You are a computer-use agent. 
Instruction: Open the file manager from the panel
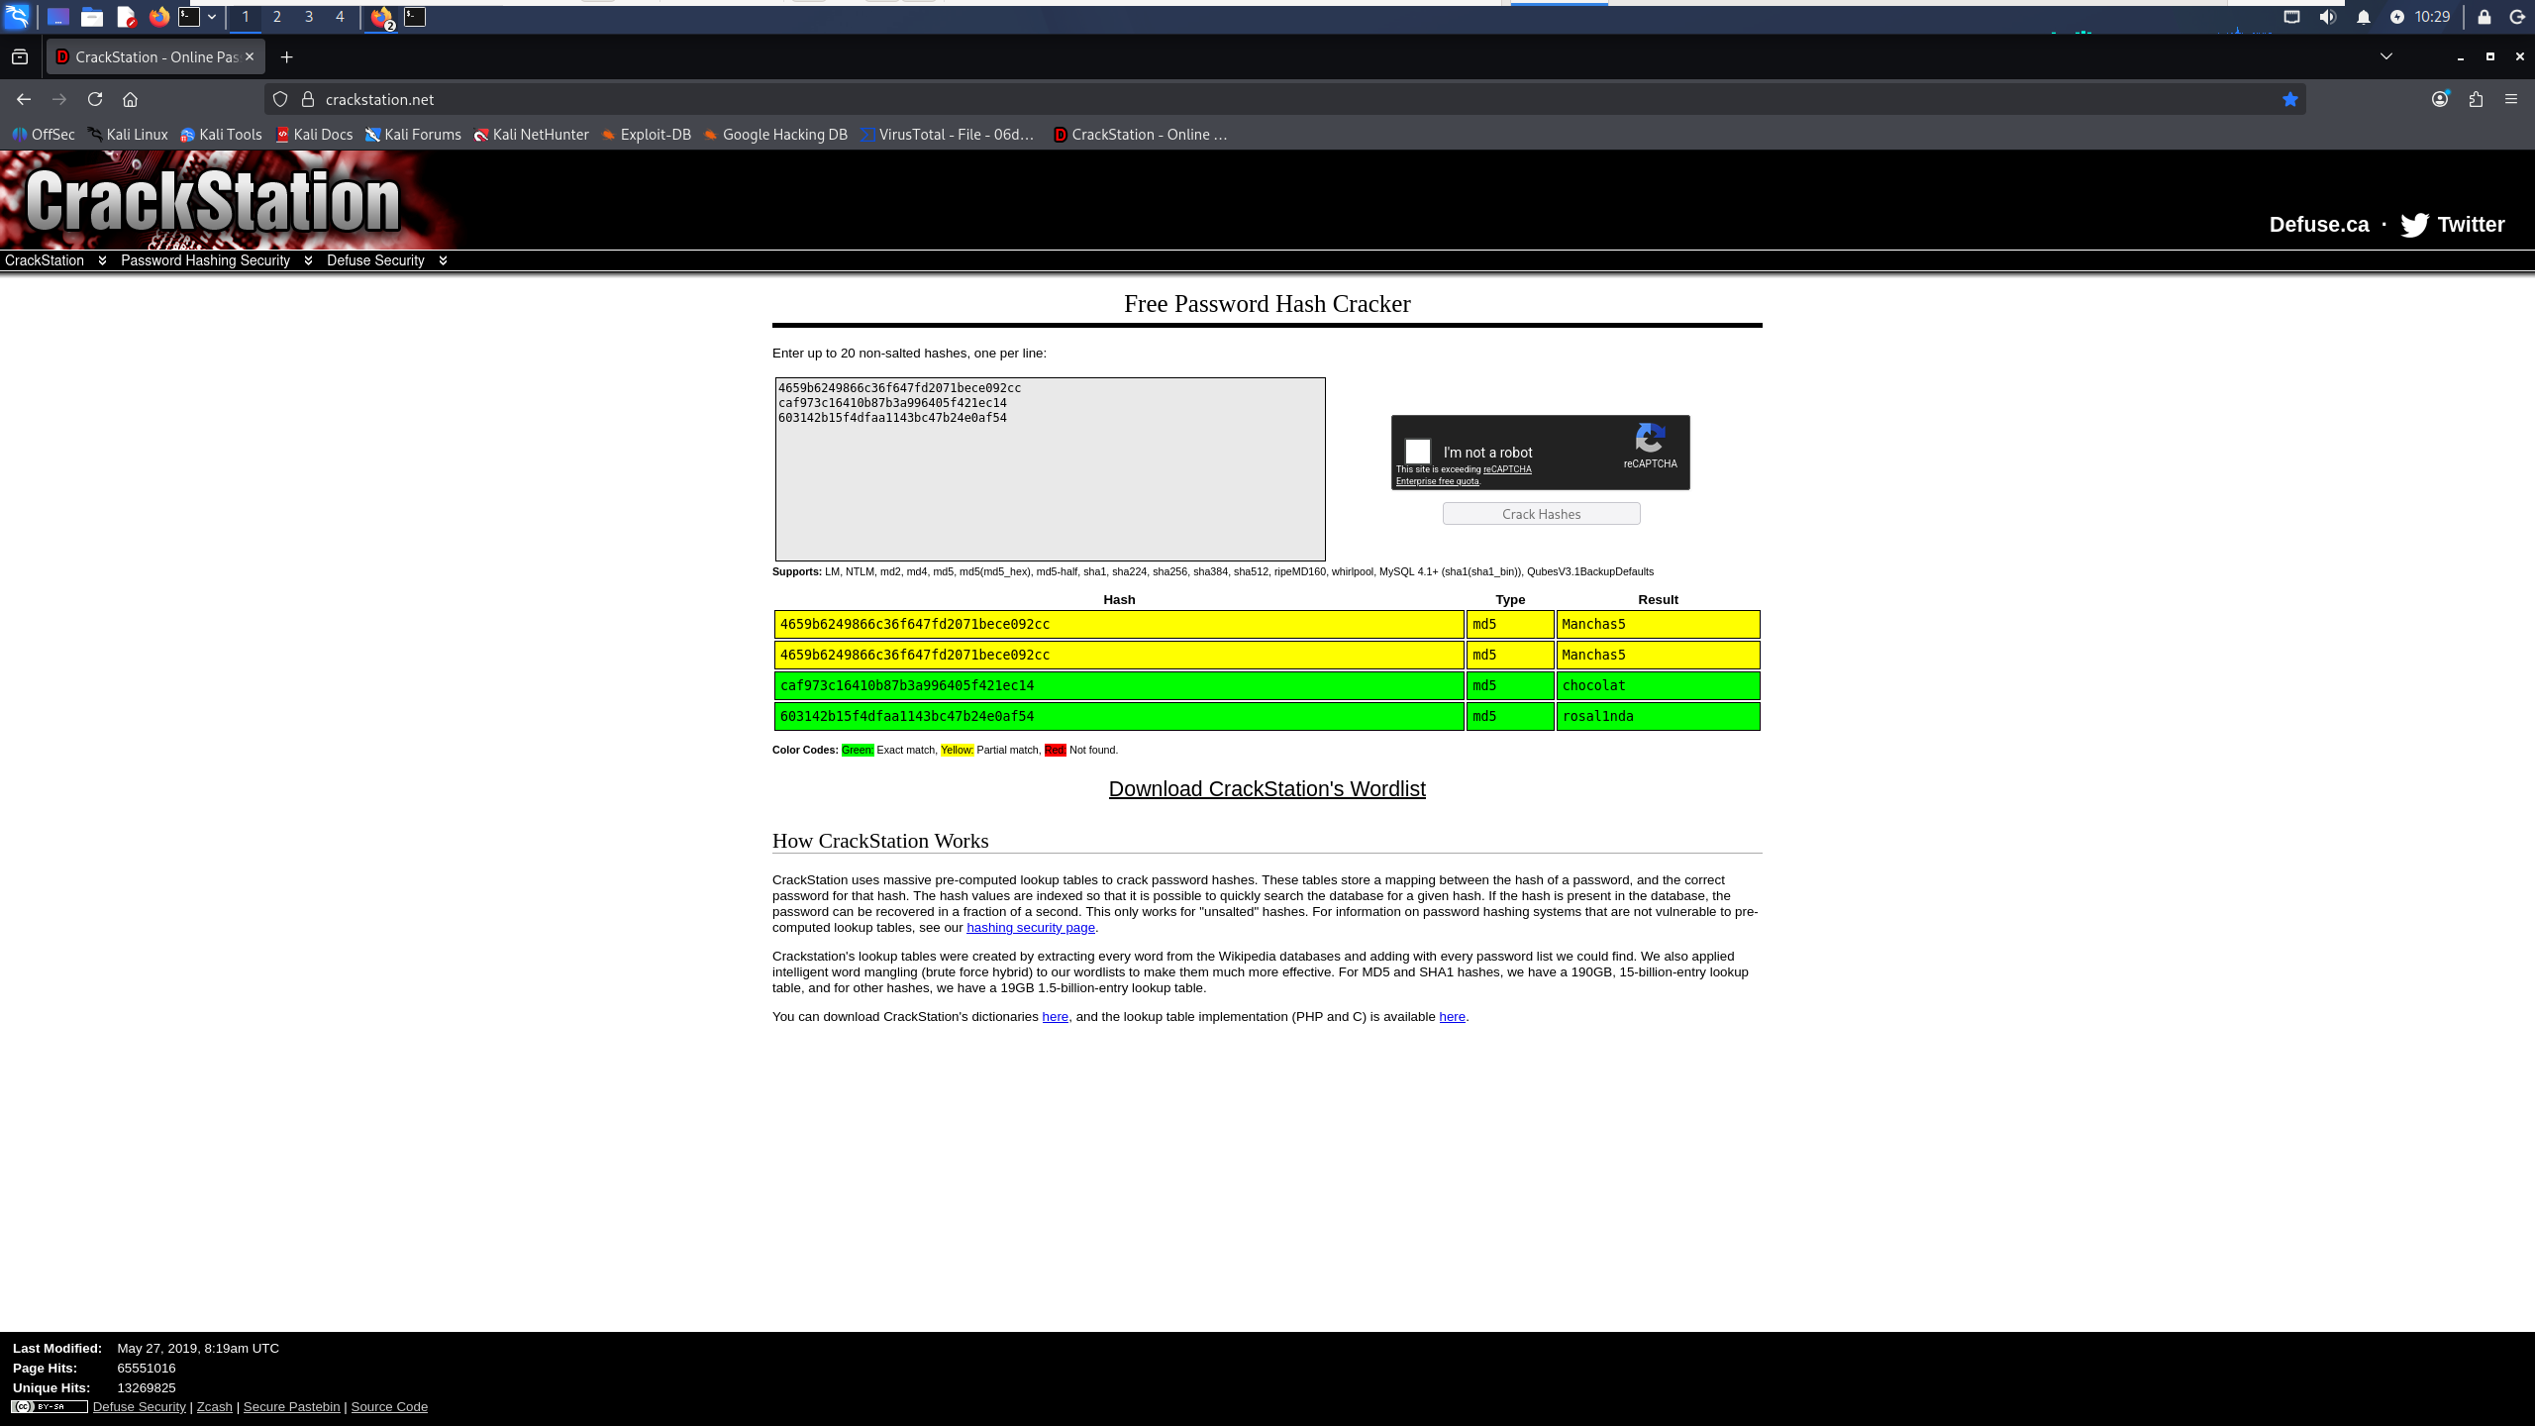tap(92, 17)
